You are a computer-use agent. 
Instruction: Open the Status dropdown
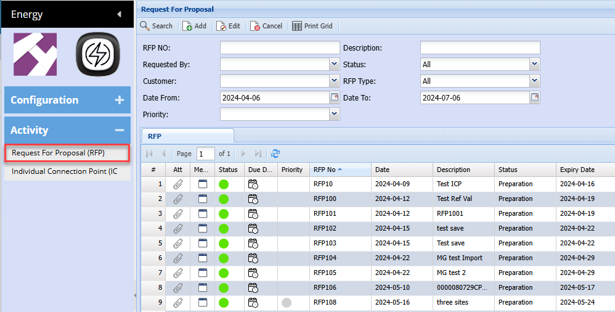[x=535, y=64]
